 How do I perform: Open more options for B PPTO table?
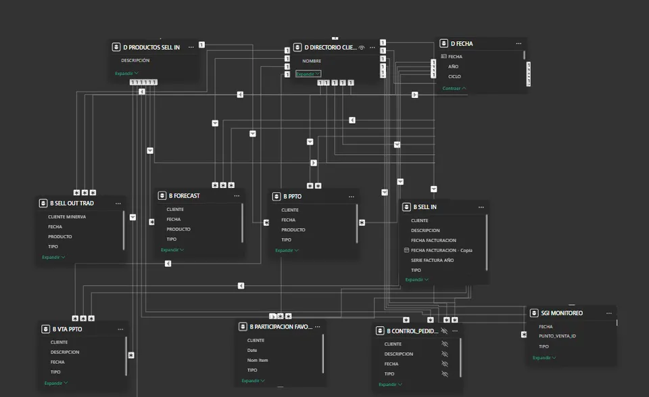point(352,197)
